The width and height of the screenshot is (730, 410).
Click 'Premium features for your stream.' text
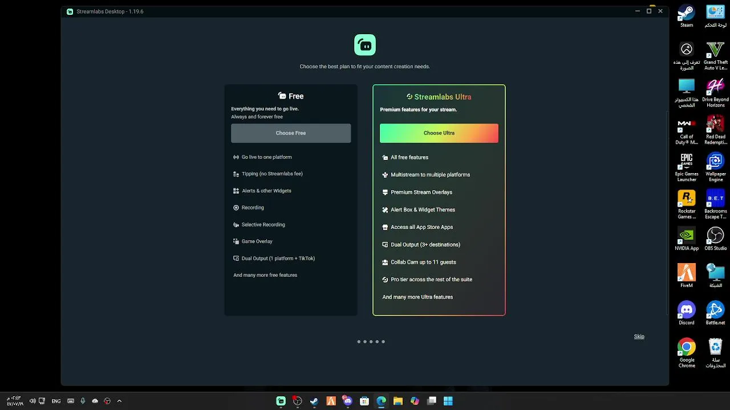tap(418, 109)
